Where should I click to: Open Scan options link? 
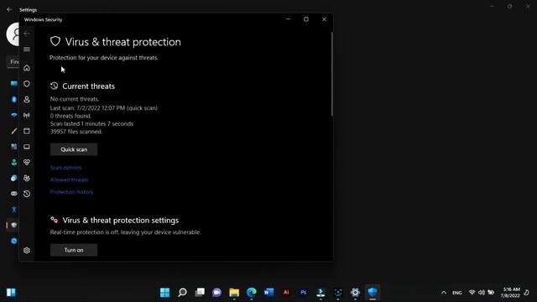coord(65,168)
